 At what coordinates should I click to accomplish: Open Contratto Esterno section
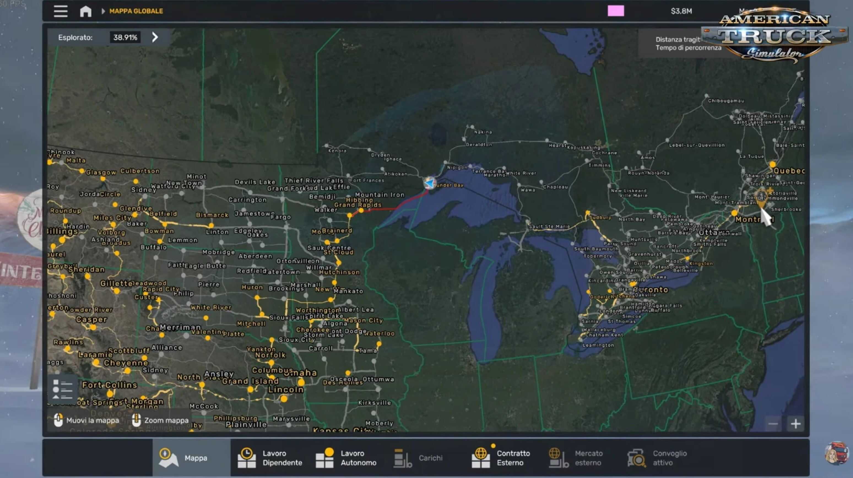tap(501, 457)
